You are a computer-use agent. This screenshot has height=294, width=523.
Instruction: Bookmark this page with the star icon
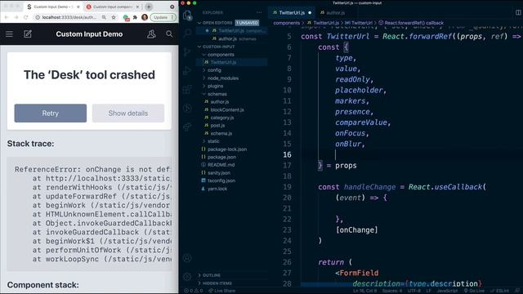pos(114,17)
